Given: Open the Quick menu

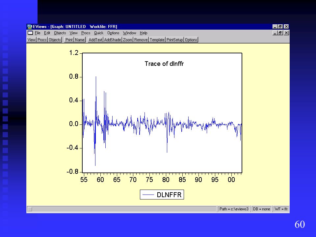Looking at the screenshot, I should [x=98, y=33].
